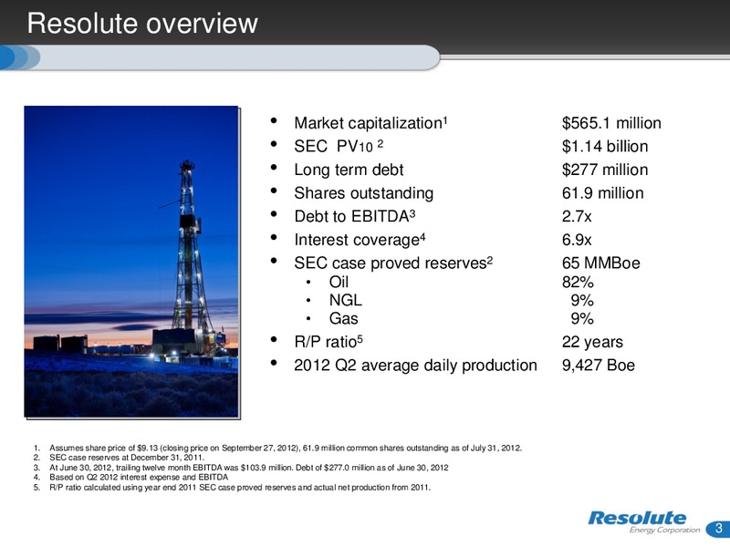
Task: Click the '$1.14 billion' value
Action: 605,147
